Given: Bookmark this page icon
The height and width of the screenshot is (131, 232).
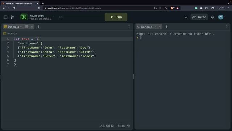Looking at the screenshot, I should (x=39, y=8).
